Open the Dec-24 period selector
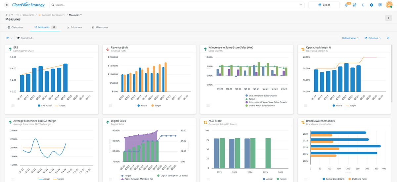This screenshot has width=397, height=182. 324,5
